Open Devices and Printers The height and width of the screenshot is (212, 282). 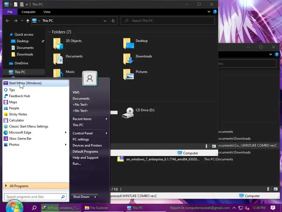(87, 145)
